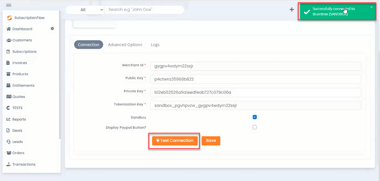Click the Dashboard home icon
This screenshot has height=181, width=380.
[8, 29]
